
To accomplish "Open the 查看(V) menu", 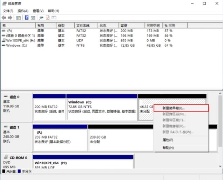I will pyautogui.click(x=38, y=11).
